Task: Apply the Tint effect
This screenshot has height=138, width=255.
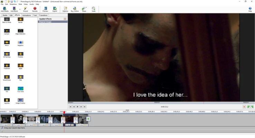Action: tap(7, 89)
